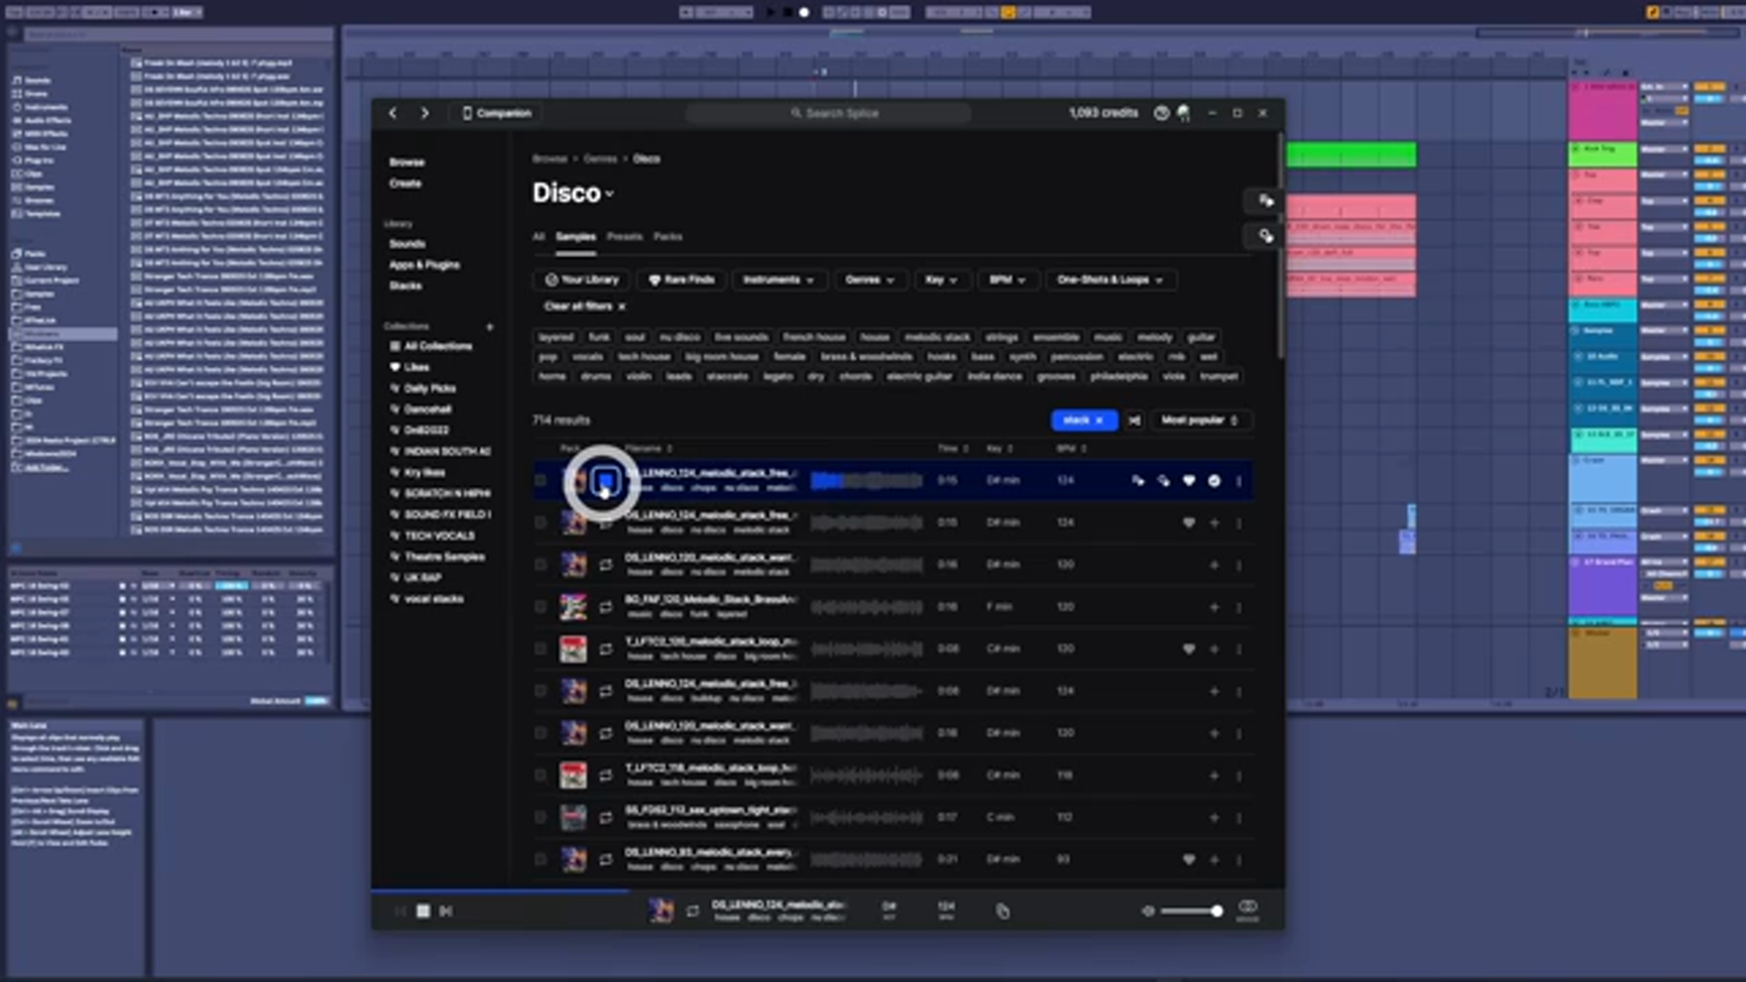
Task: Click the shuffle icon beside the stack filter
Action: coord(1134,420)
